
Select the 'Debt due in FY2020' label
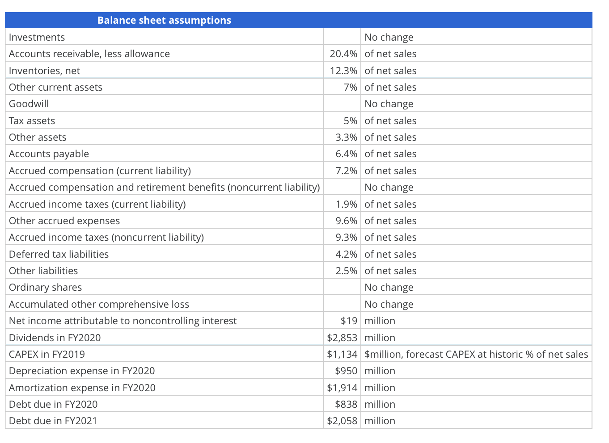(x=53, y=404)
